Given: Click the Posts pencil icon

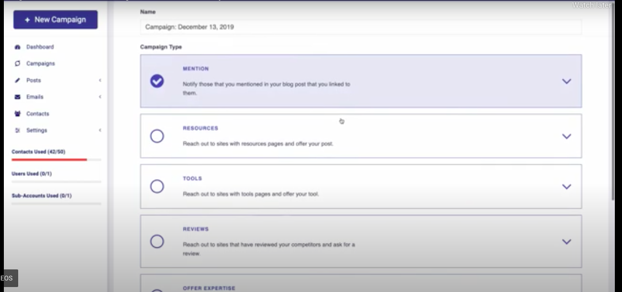Looking at the screenshot, I should [x=18, y=80].
